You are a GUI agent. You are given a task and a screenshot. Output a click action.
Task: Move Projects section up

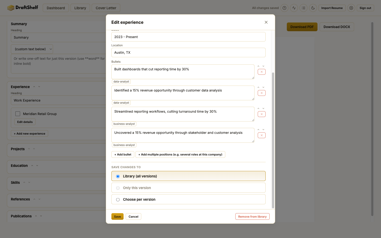coord(29,149)
